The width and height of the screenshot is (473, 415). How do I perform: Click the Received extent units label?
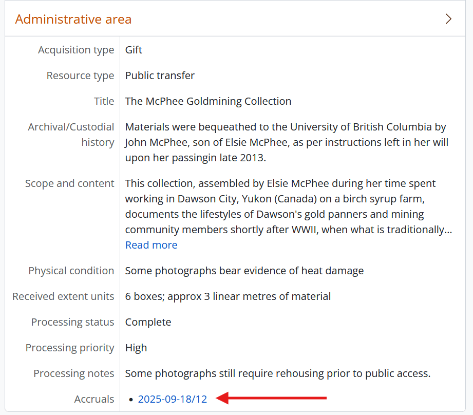[63, 296]
